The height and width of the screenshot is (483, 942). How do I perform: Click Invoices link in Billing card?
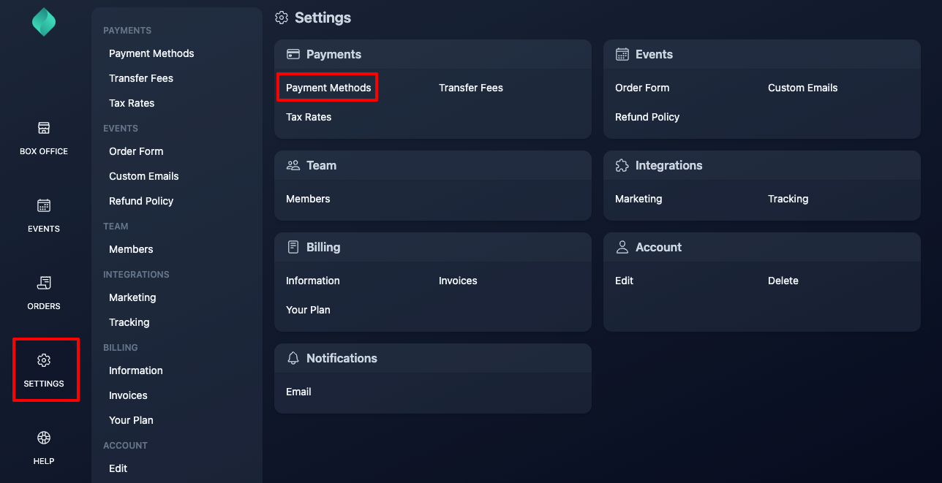[x=458, y=281]
